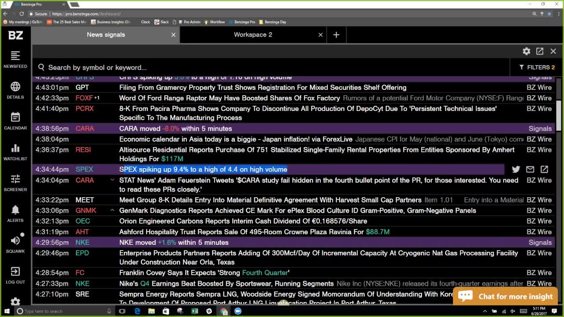Expand the CARA STAT News story chevron
Screen dimensions: 564x317
[x=112, y=180]
